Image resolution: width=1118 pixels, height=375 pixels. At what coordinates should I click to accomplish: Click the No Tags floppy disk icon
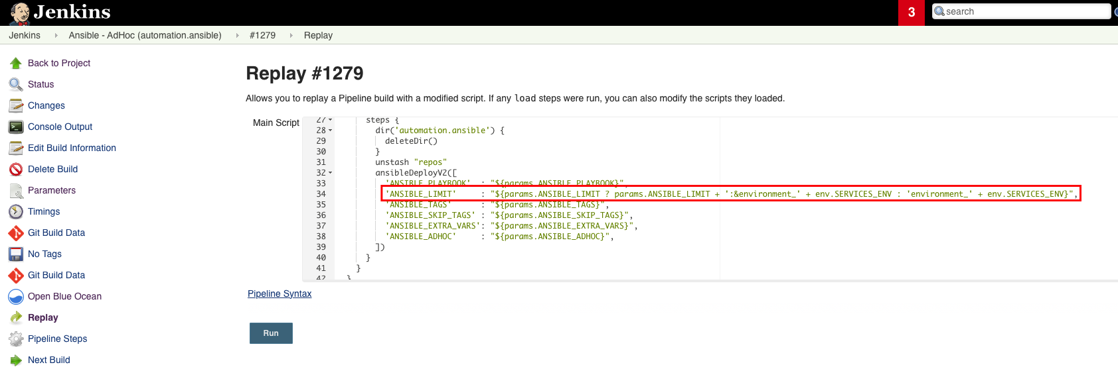coord(16,254)
